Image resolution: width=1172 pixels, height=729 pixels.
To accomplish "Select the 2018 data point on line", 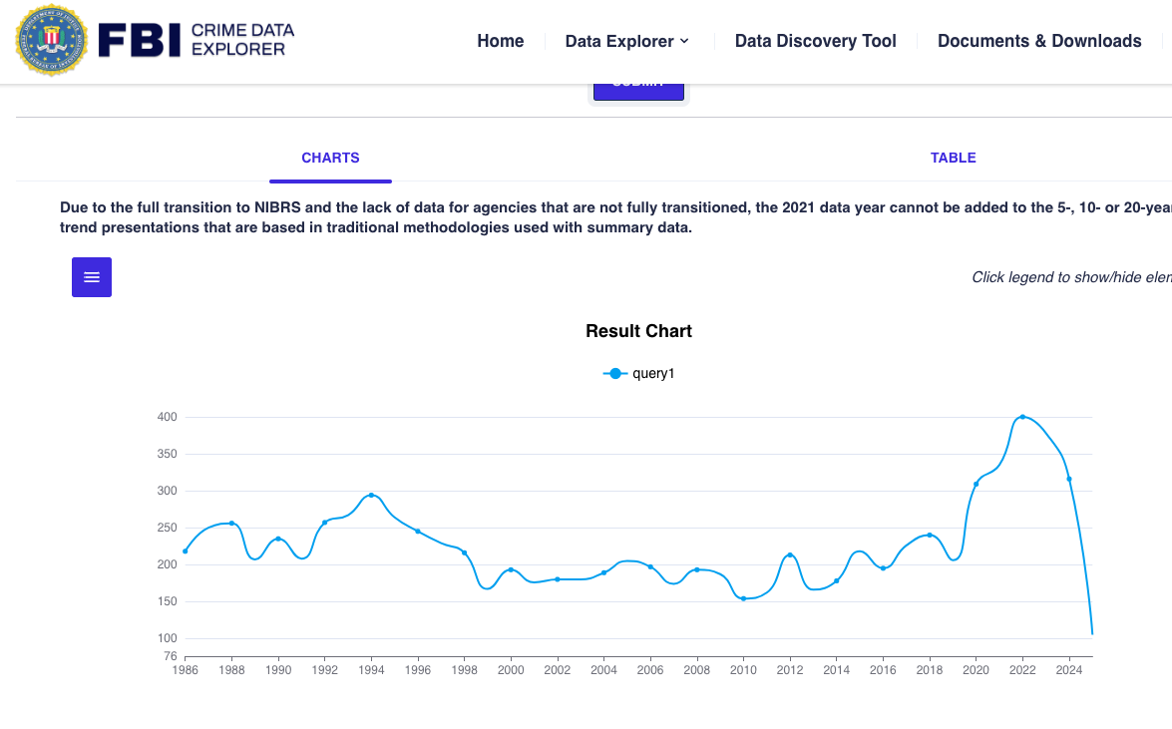I will tap(930, 536).
